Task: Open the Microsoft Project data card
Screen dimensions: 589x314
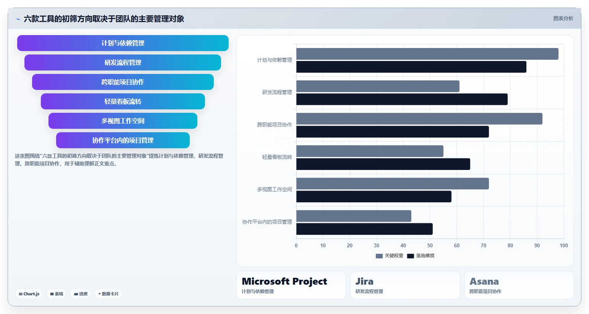Action: tap(291, 285)
